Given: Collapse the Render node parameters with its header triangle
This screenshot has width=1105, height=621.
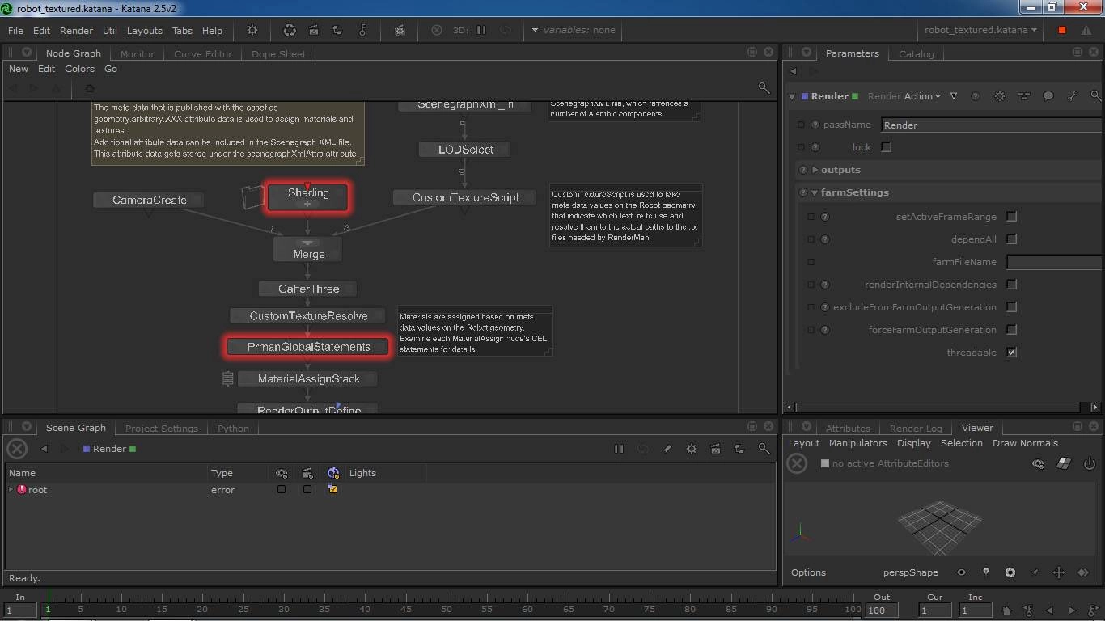Looking at the screenshot, I should pos(792,96).
